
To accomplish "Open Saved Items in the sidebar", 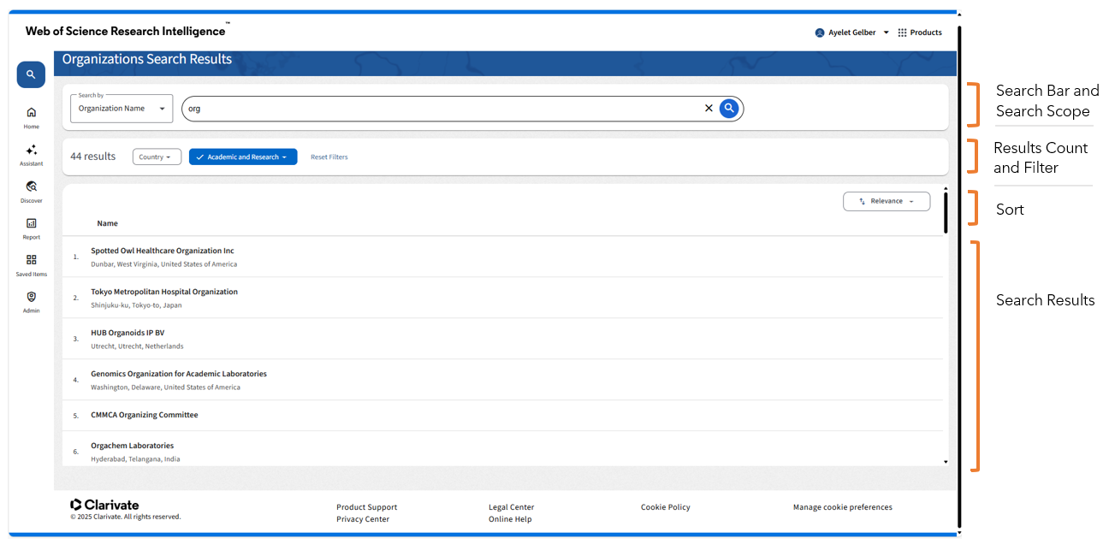I will click(x=31, y=265).
